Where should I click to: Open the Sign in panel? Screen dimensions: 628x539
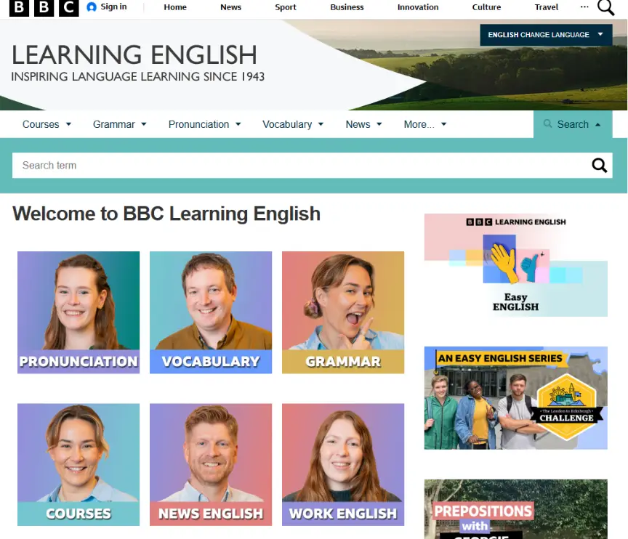click(x=106, y=7)
